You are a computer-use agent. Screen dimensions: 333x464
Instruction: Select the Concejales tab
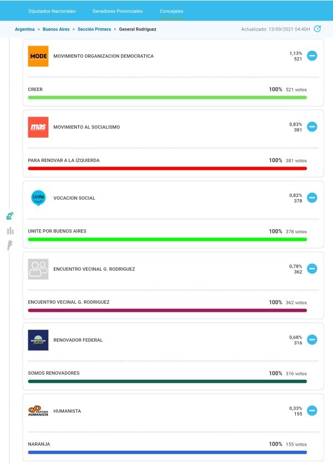(x=171, y=11)
